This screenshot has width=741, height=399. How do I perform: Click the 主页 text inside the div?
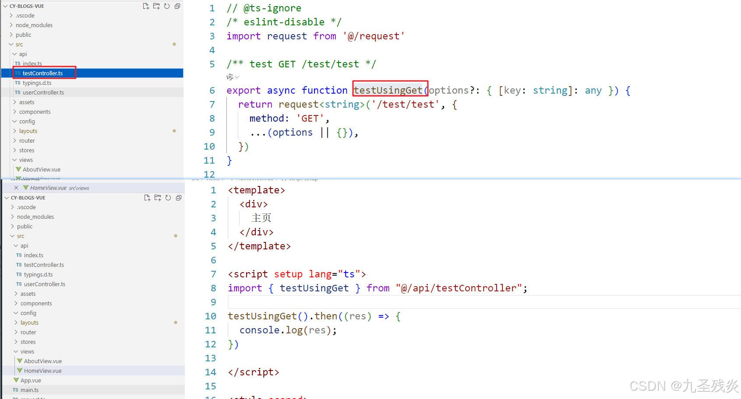261,218
